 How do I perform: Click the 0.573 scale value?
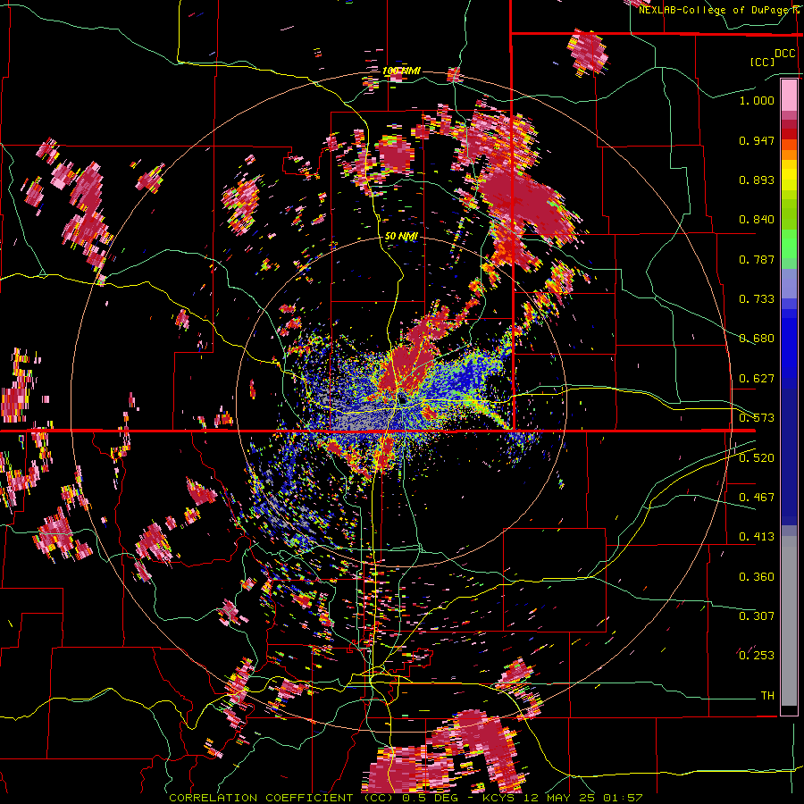click(757, 418)
